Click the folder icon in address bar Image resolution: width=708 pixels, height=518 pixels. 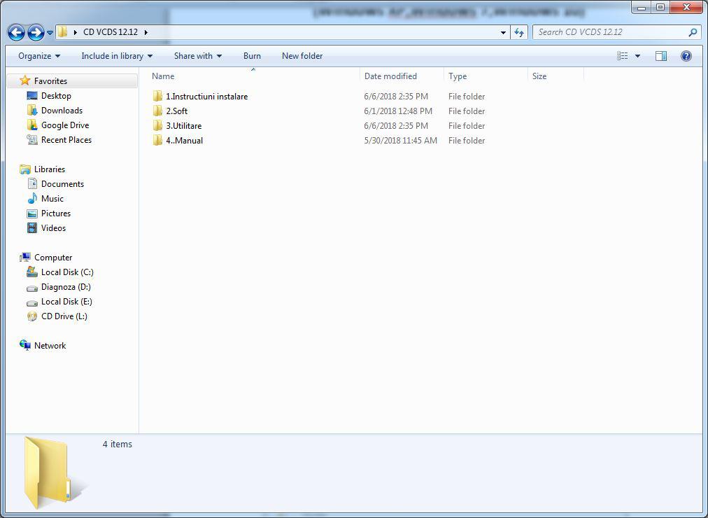tap(63, 32)
